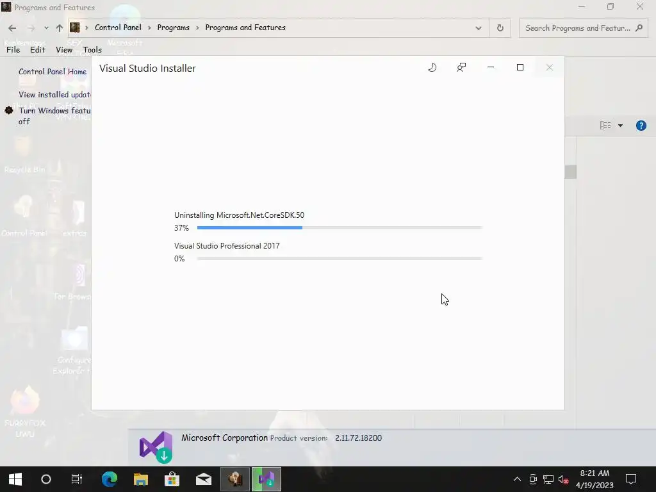Image resolution: width=656 pixels, height=492 pixels.
Task: Open the feedback icon in Visual Studio Installer
Action: click(461, 67)
